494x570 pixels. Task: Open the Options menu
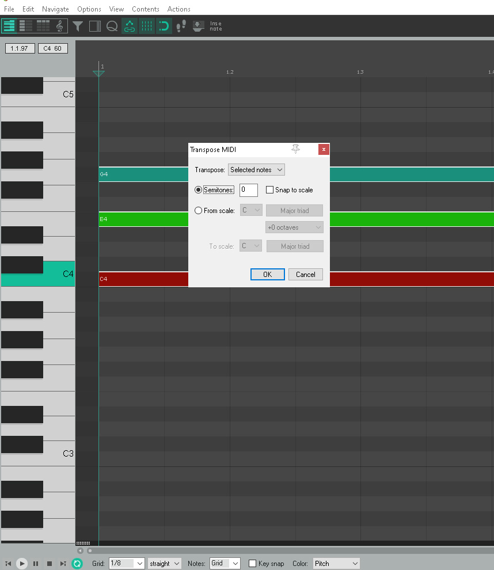[89, 9]
